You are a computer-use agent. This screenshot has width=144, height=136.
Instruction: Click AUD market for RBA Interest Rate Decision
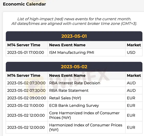(131, 83)
